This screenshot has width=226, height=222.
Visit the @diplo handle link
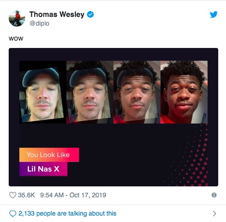pos(39,23)
